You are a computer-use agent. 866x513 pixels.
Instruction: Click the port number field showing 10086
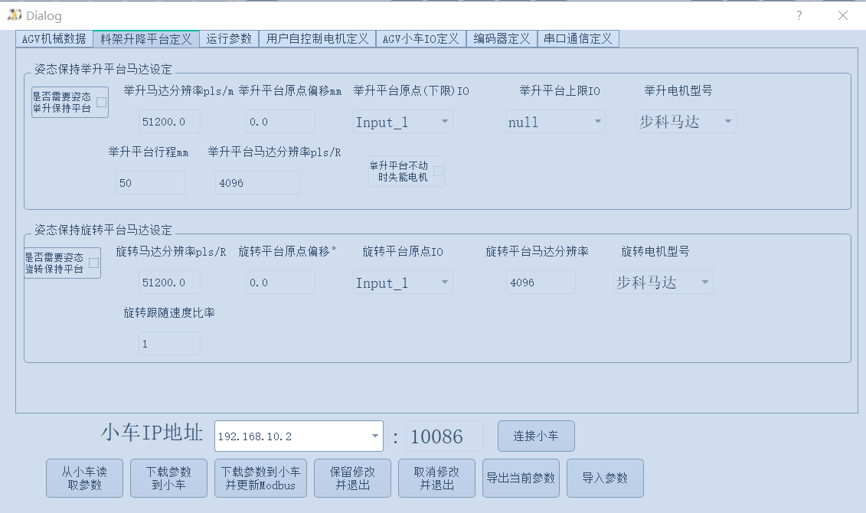(443, 436)
